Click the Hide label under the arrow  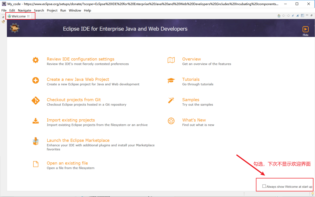click(306, 35)
